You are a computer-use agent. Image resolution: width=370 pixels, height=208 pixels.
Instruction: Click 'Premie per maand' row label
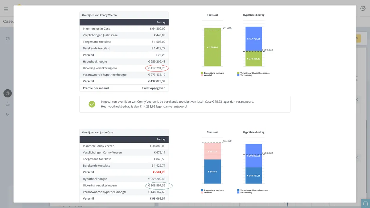[x=96, y=88]
